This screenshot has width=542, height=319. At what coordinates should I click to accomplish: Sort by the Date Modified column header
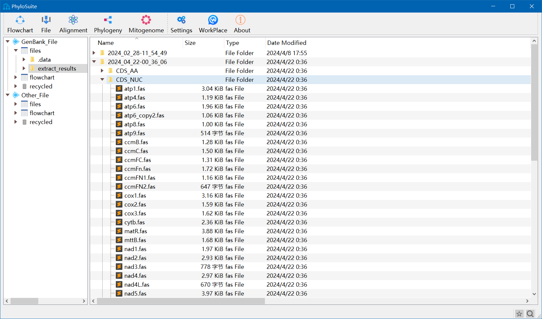click(287, 43)
